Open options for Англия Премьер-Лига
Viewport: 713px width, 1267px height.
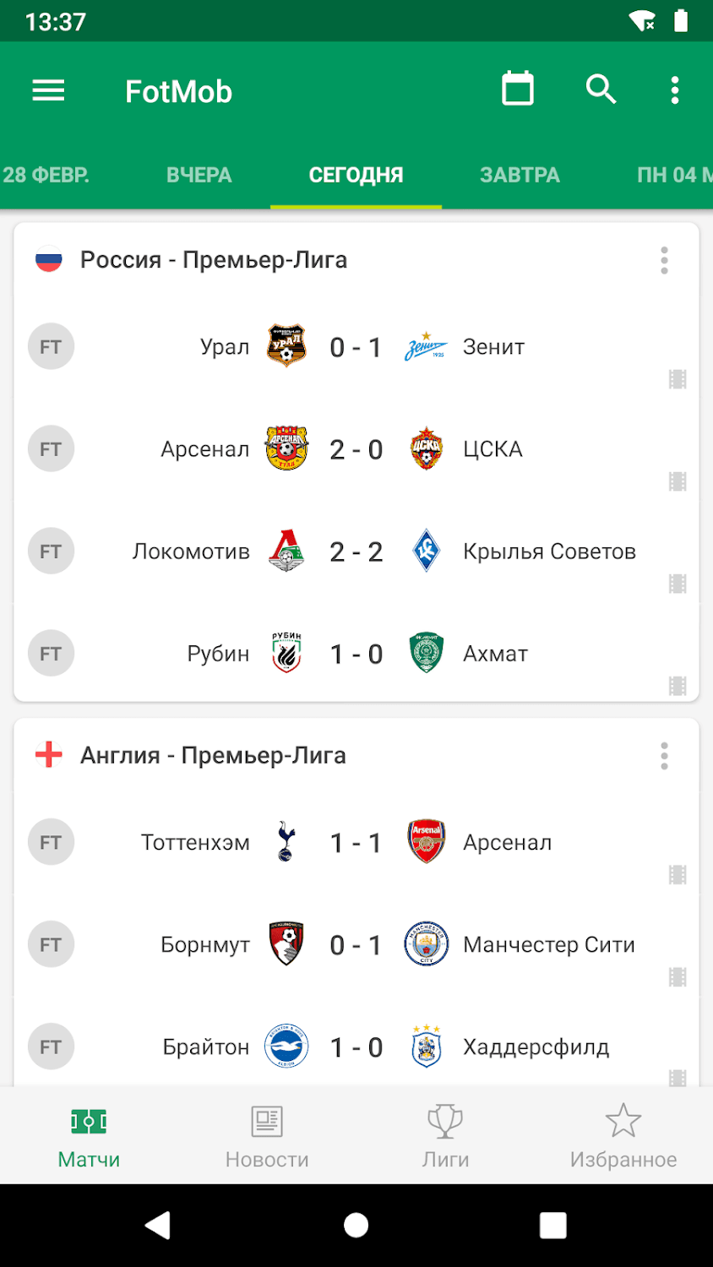coord(665,756)
